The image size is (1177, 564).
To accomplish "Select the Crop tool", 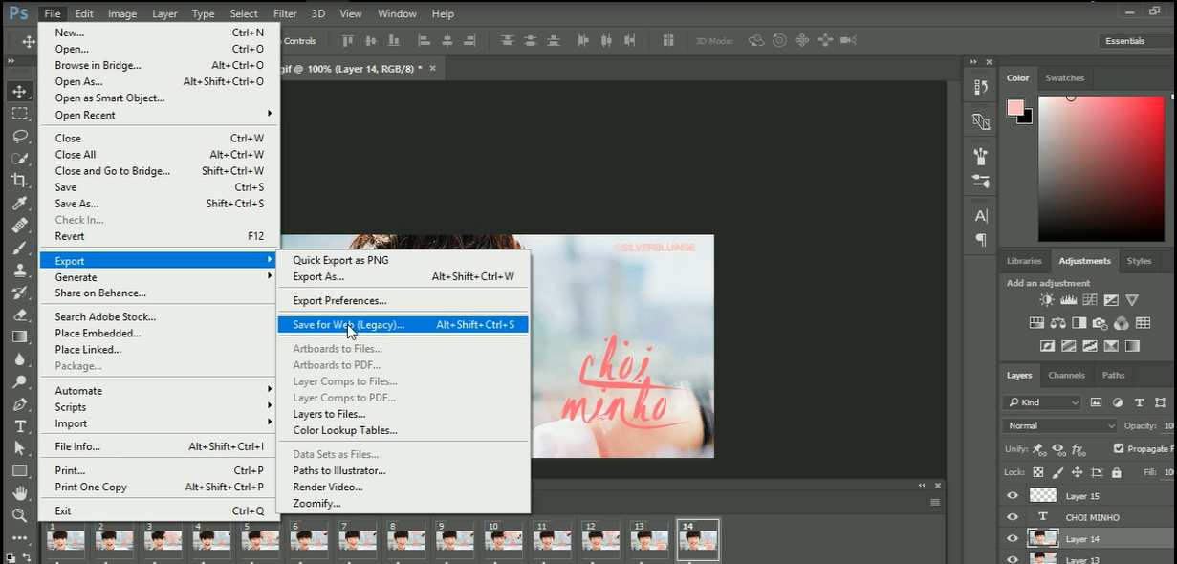I will coord(19,181).
